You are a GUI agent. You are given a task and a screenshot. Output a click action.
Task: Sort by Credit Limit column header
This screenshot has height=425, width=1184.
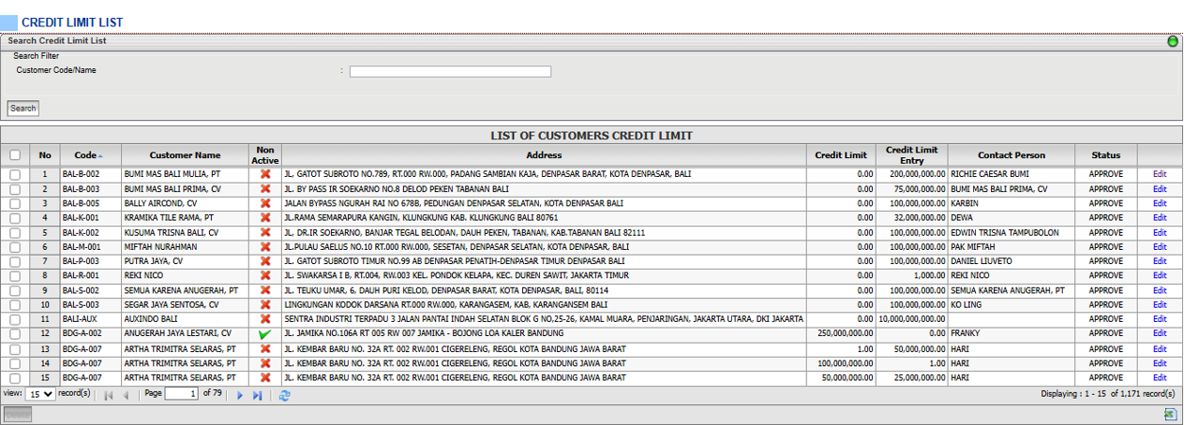pyautogui.click(x=841, y=155)
